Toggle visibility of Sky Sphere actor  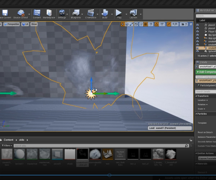tap(198, 35)
